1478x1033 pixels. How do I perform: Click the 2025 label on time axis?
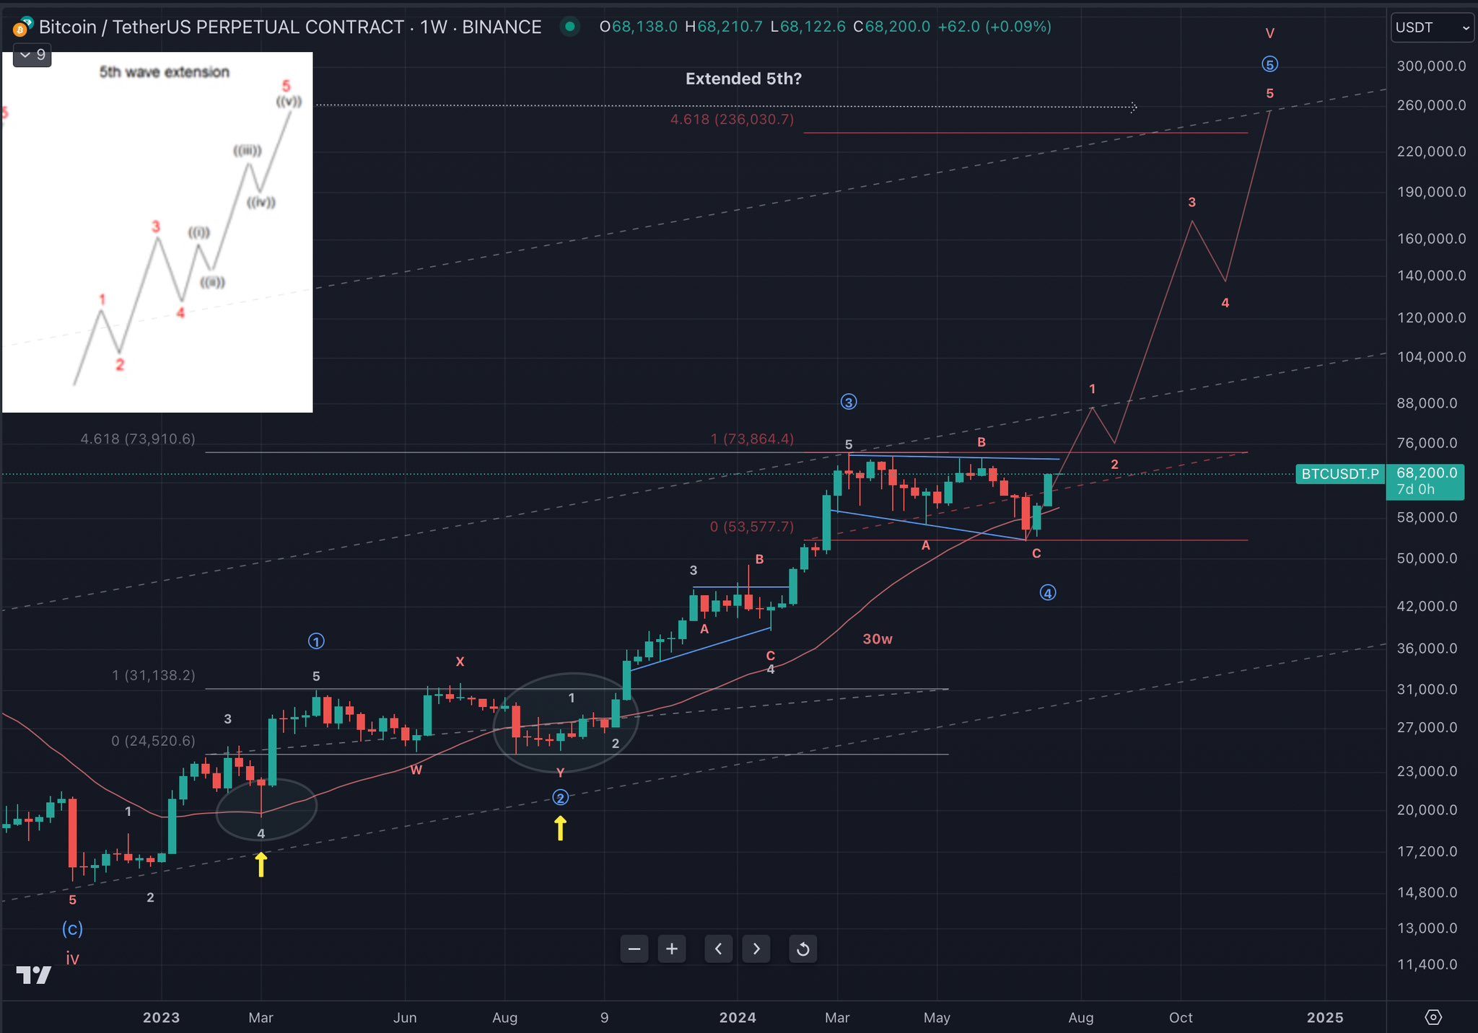point(1324,1017)
